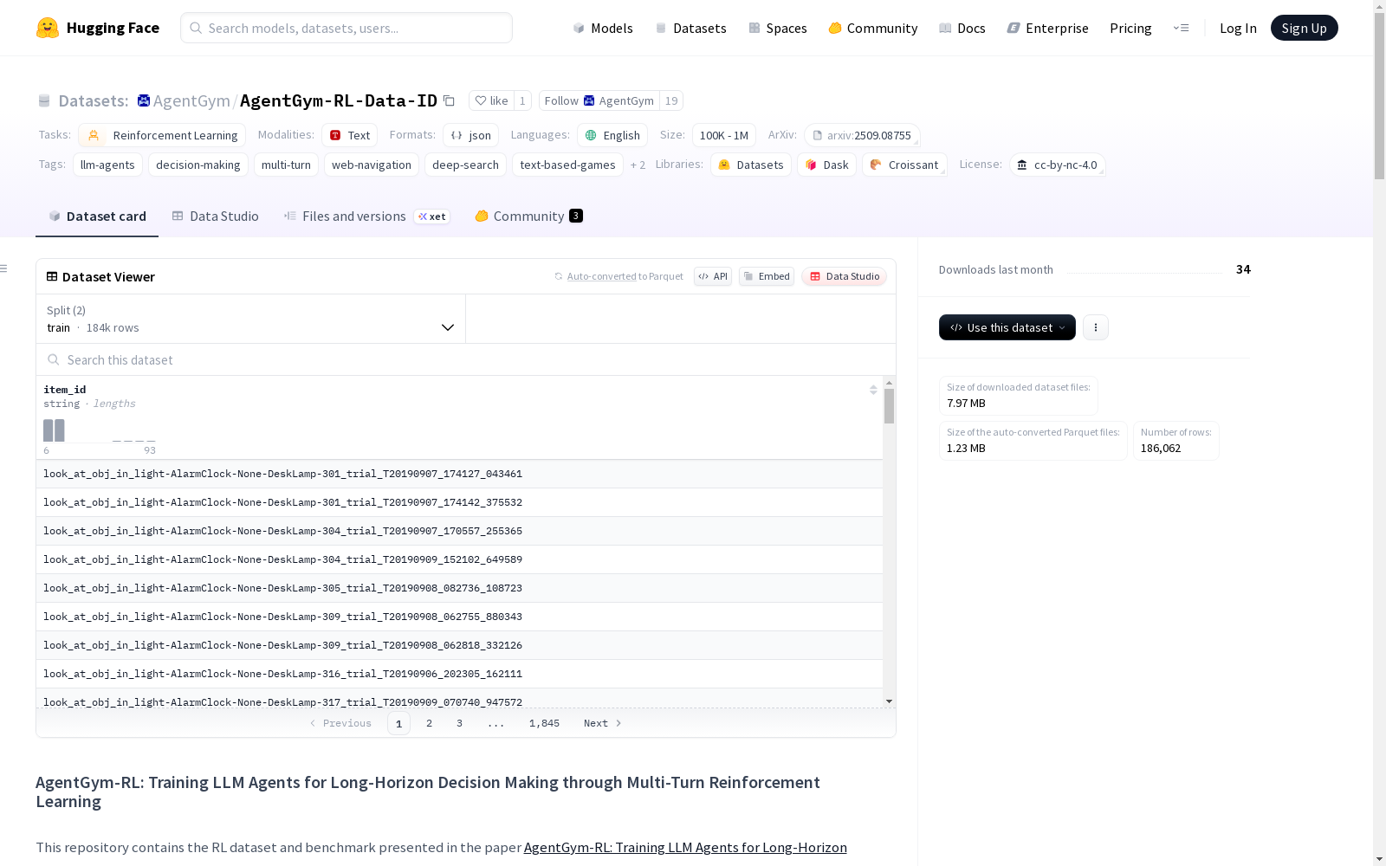Switch to the Dataset card tab
The height and width of the screenshot is (866, 1386).
[x=97, y=216]
